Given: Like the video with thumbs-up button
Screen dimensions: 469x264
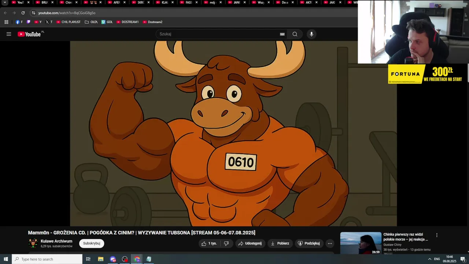Looking at the screenshot, I should click(209, 243).
